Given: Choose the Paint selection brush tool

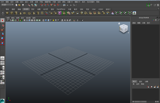Looking at the screenshot, I should tap(2, 29).
